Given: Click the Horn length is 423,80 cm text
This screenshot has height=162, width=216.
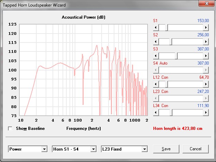Looking at the screenshot, I should (x=178, y=128).
